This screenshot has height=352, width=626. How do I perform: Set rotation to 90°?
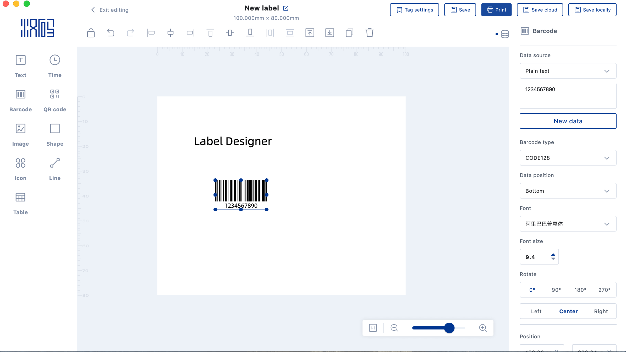pyautogui.click(x=556, y=290)
